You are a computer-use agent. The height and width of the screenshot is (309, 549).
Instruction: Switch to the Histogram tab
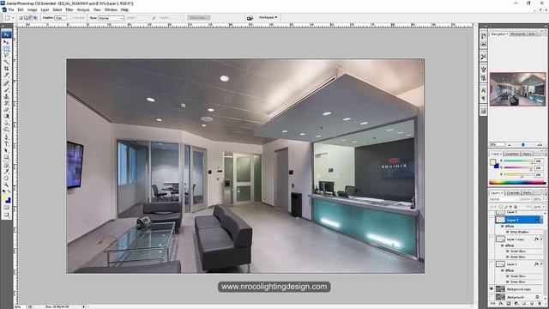pyautogui.click(x=518, y=34)
